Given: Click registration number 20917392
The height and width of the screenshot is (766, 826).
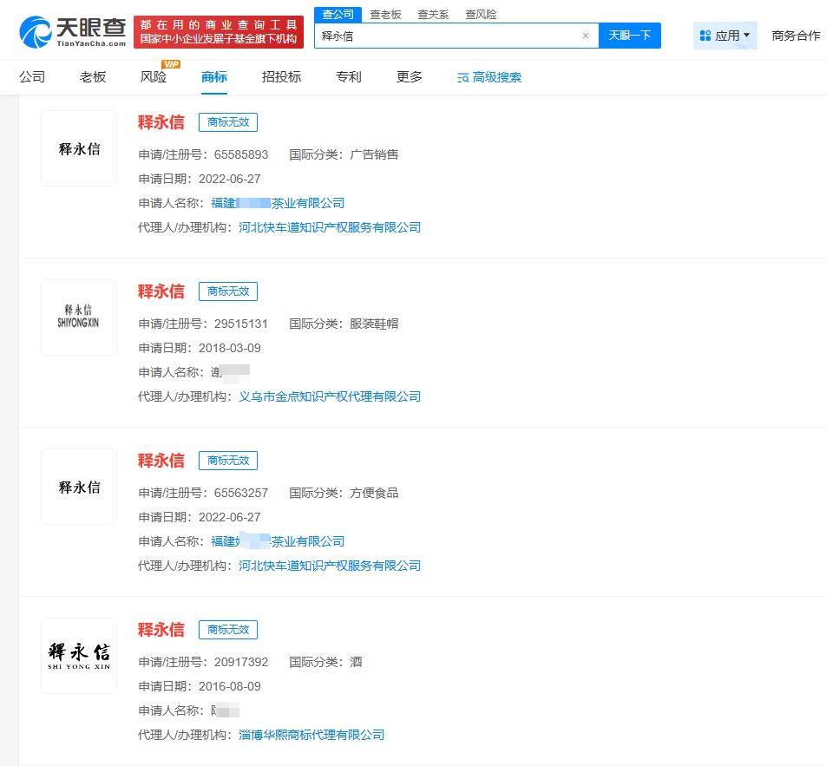Looking at the screenshot, I should pos(241,662).
